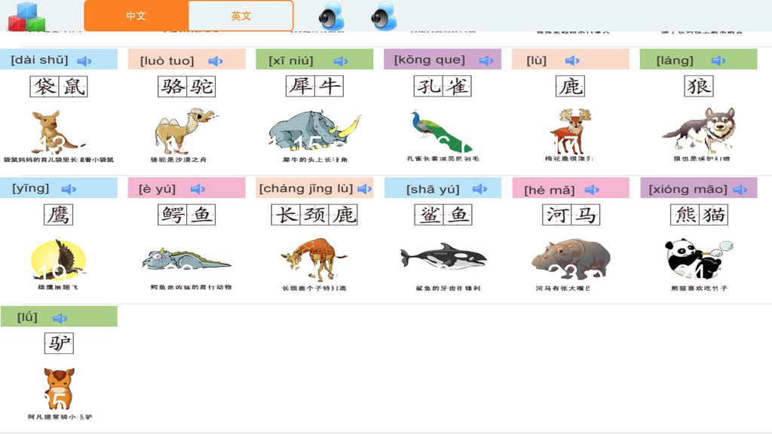Click the first blue speaker avatar icon
772x434 pixels.
[x=331, y=16]
